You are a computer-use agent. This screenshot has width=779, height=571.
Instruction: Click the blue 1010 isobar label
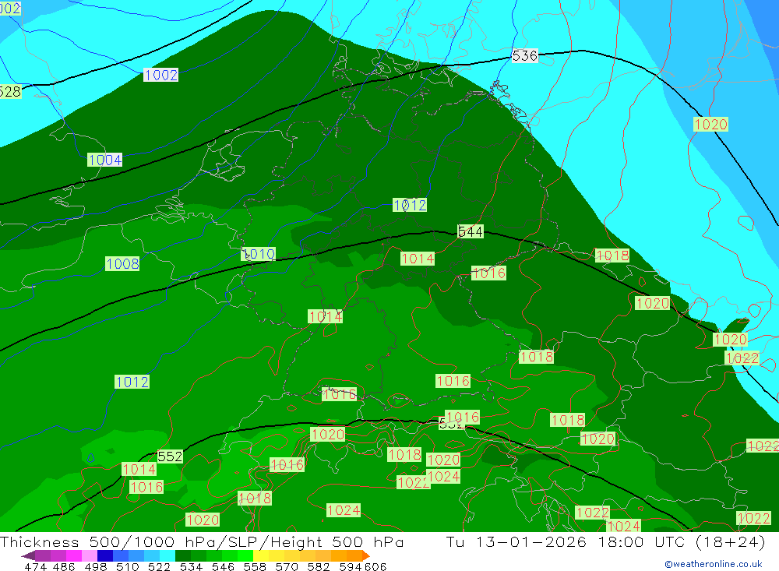259,254
